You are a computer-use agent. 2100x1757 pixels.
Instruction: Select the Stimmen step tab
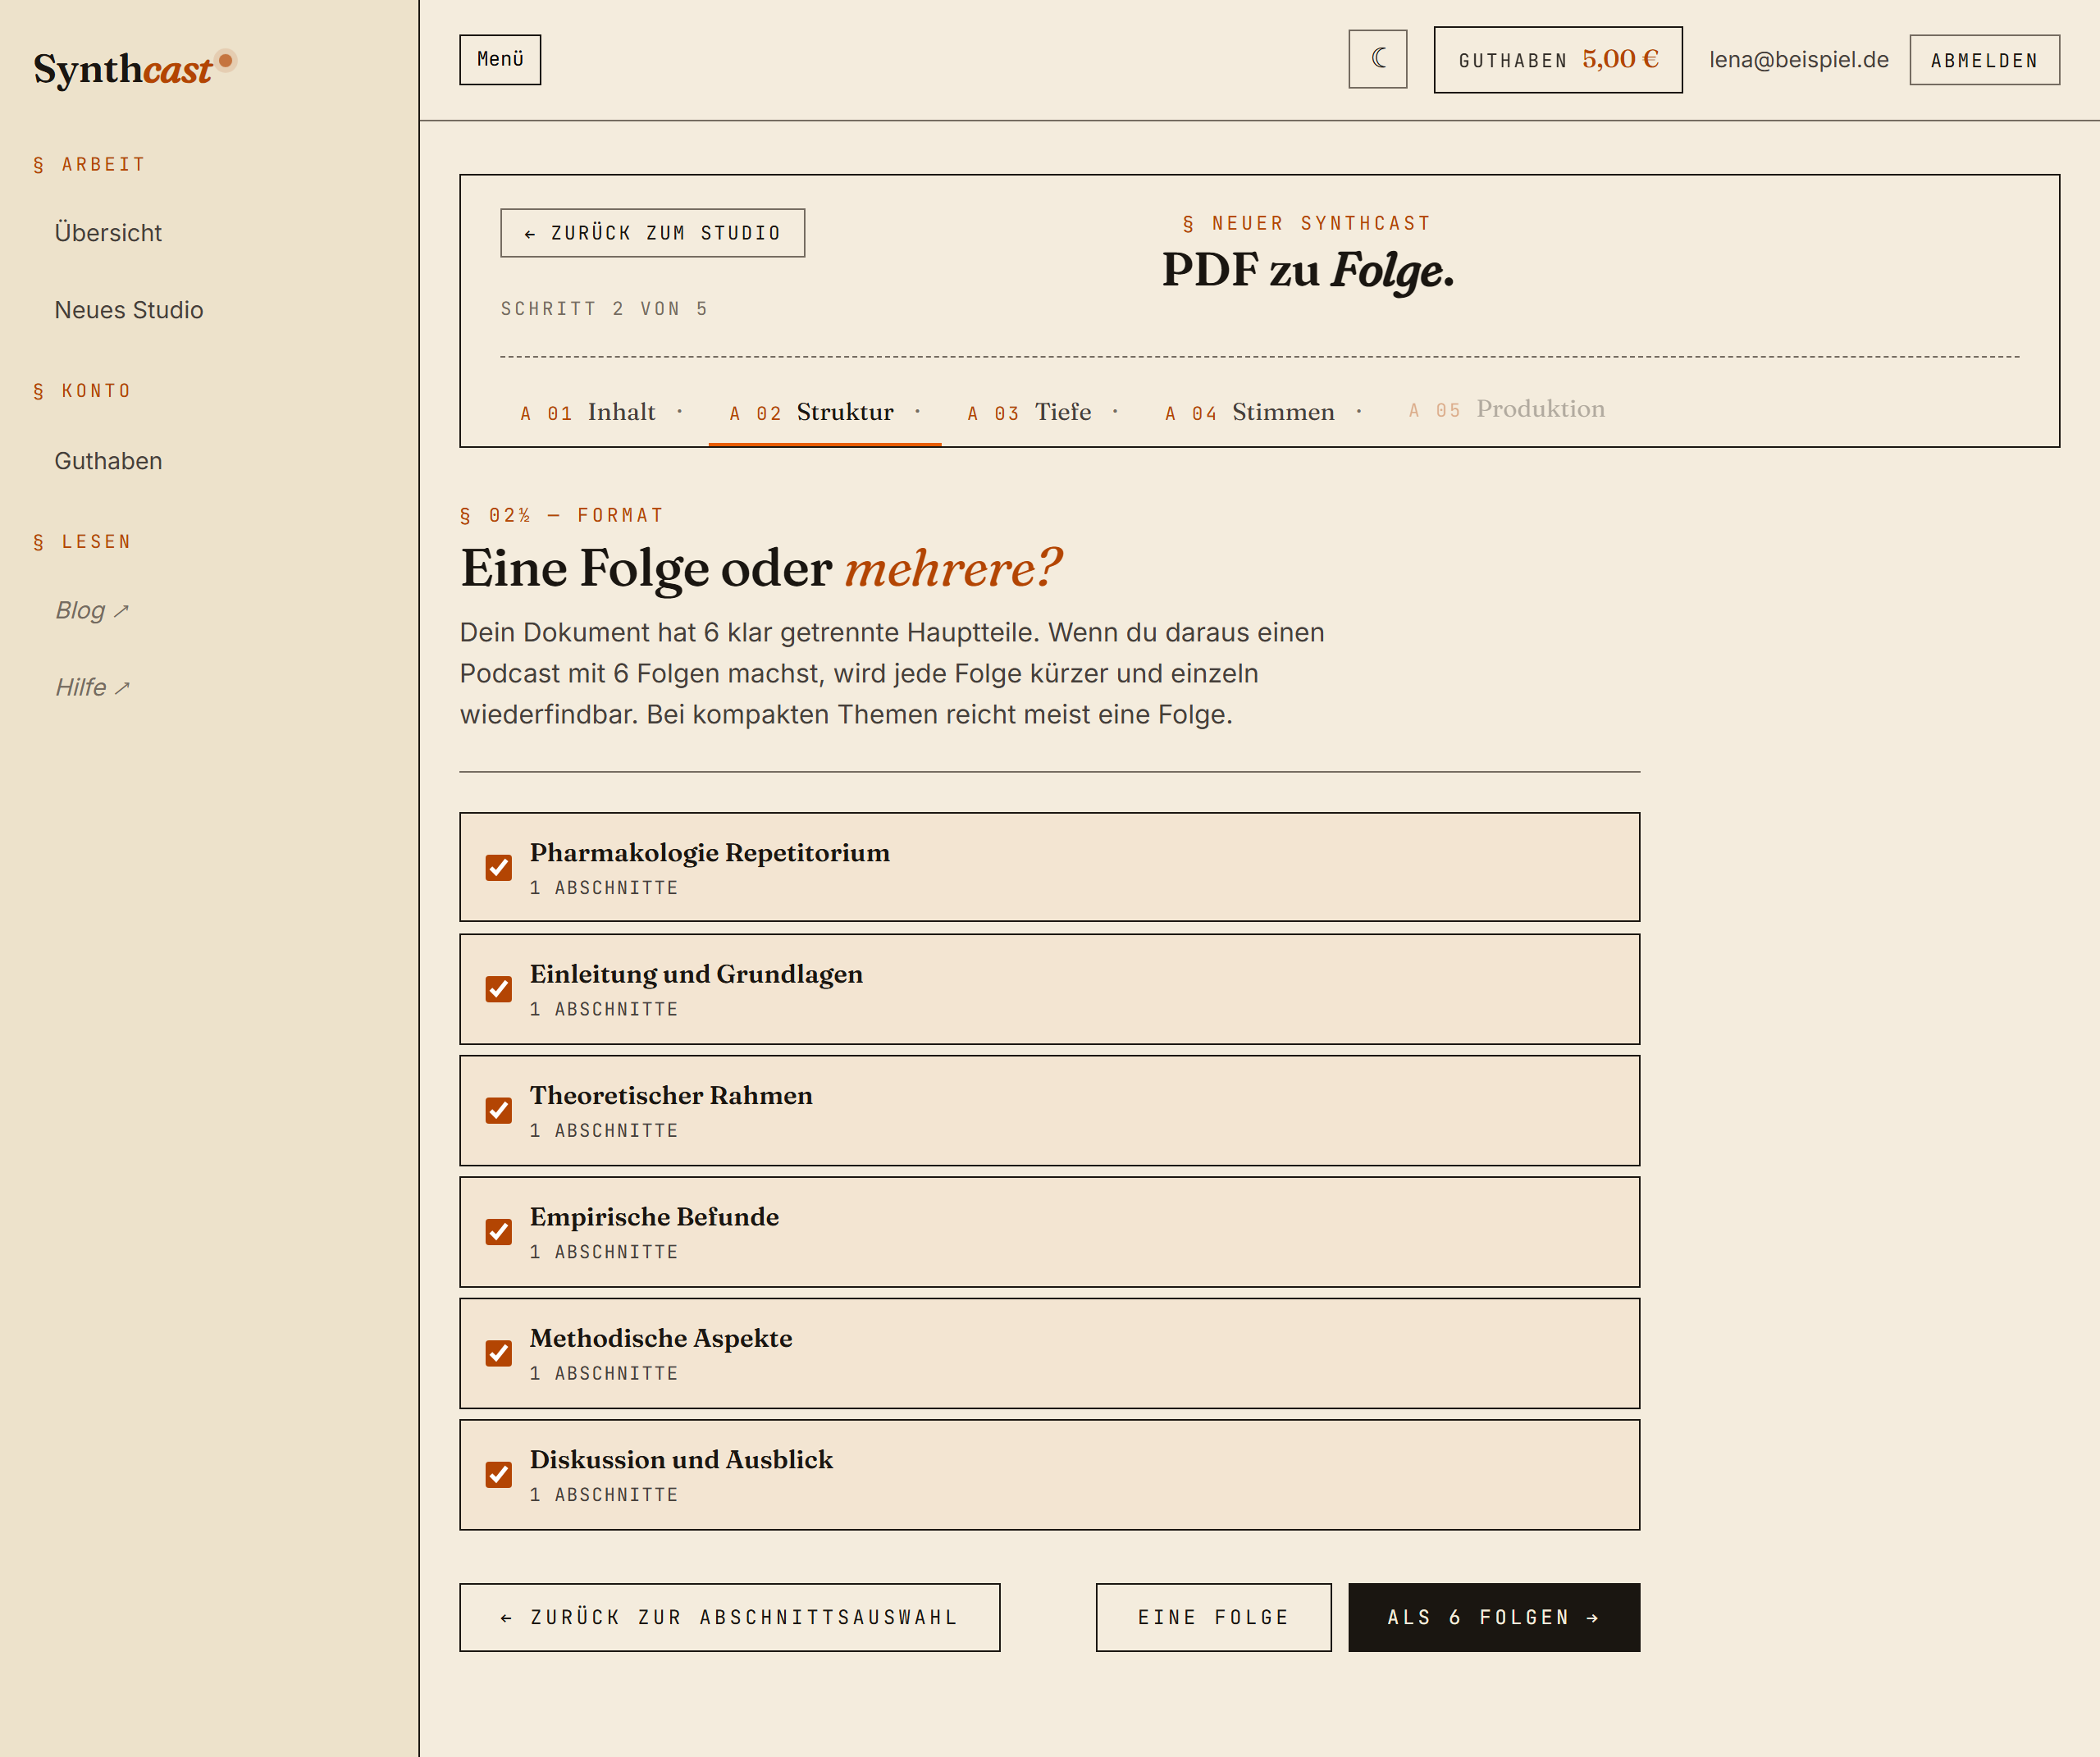coord(1263,412)
